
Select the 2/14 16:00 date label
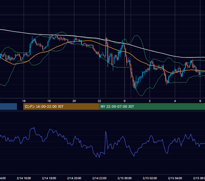(x=24, y=178)
